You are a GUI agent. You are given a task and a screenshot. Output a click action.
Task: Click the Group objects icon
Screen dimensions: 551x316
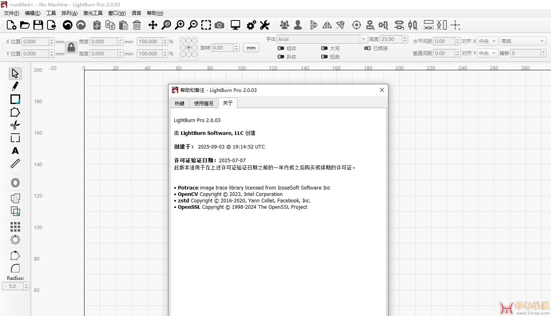285,25
